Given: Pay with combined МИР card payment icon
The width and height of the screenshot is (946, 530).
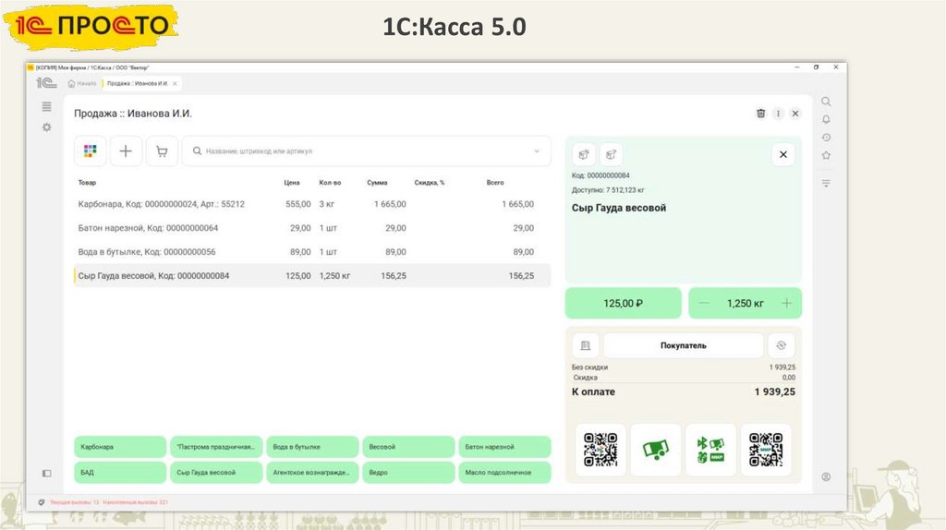Looking at the screenshot, I should click(710, 450).
